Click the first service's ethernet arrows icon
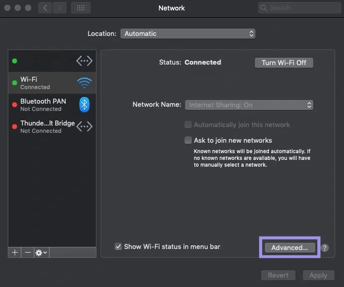This screenshot has height=287, width=344. (x=84, y=61)
